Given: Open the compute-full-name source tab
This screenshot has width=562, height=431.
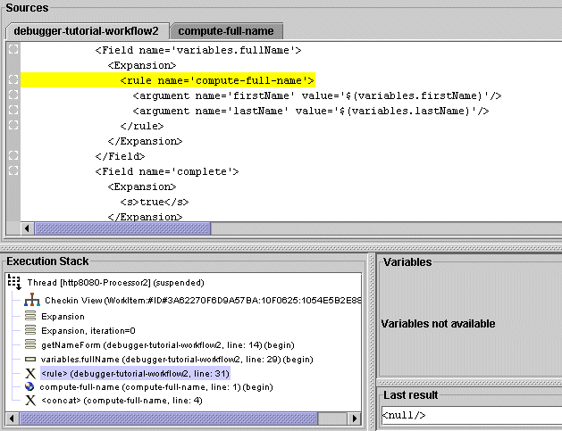Looking at the screenshot, I should pos(226,31).
